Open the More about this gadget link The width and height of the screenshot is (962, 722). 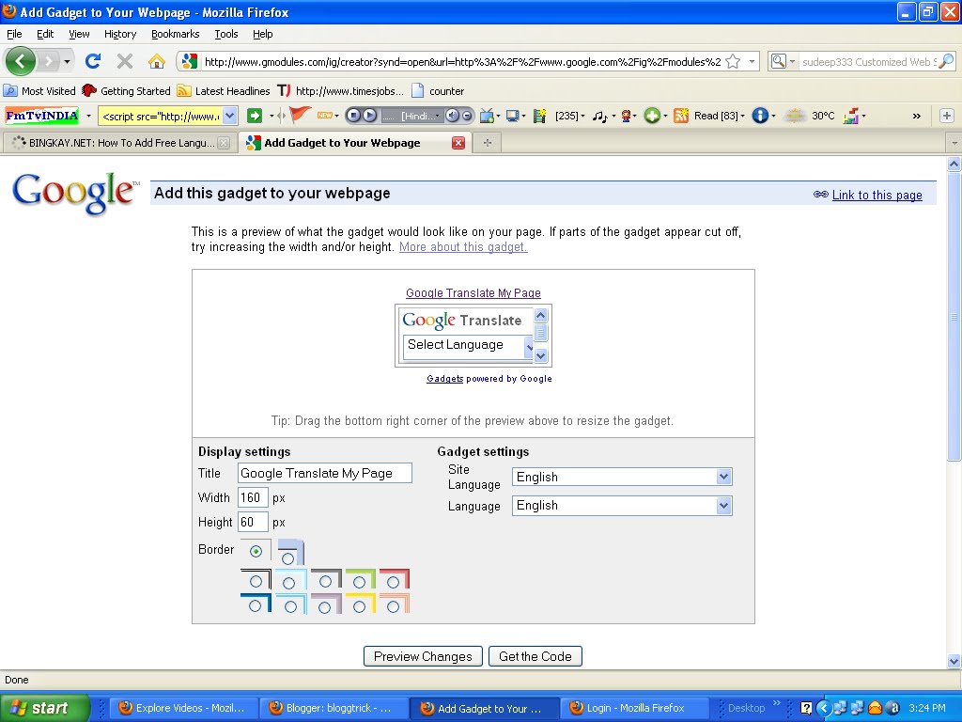[x=463, y=247]
